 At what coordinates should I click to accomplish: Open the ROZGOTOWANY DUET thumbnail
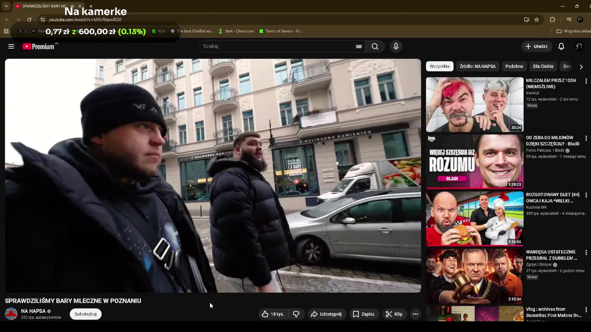(x=475, y=219)
